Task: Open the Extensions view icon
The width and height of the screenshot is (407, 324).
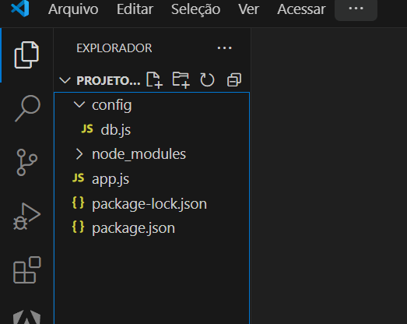Action: point(27,270)
